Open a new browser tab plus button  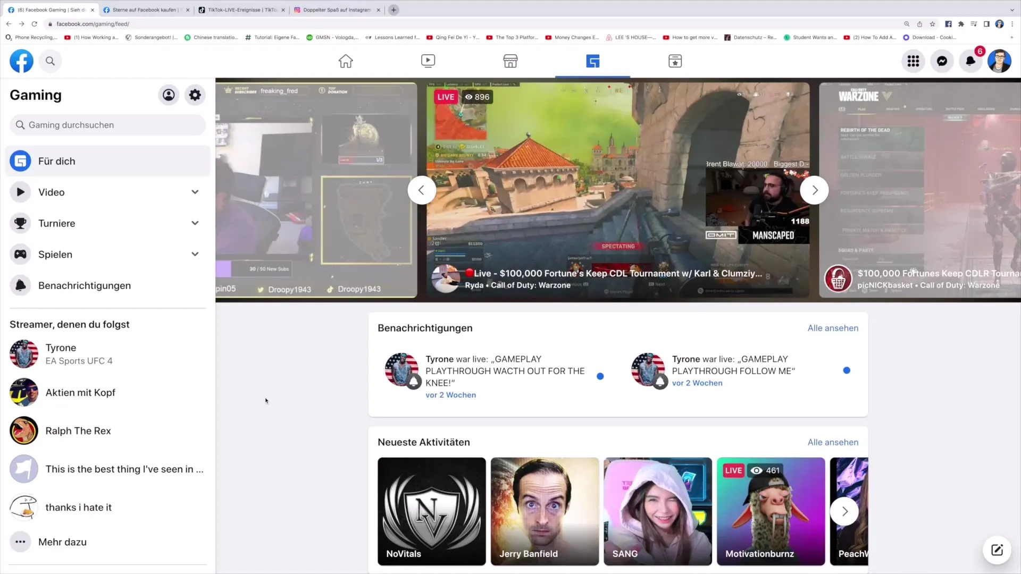pos(394,10)
